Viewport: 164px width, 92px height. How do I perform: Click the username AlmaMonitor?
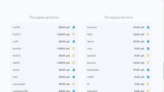pyautogui.click(x=93, y=70)
